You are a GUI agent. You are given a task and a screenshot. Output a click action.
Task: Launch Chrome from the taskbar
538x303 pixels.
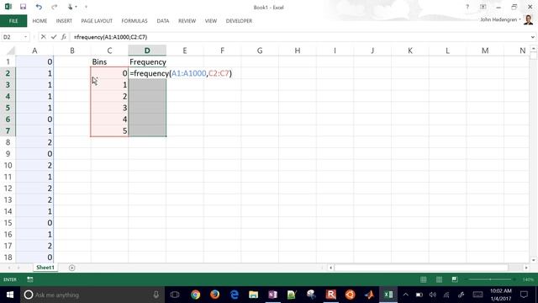[x=196, y=295]
